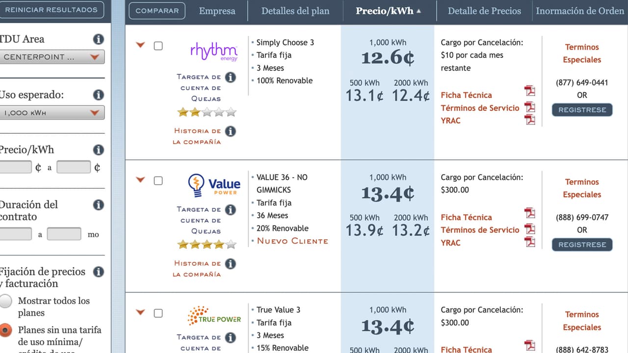Click the Detalles del plan column header
Viewport: 628px width, 353px height.
(x=295, y=11)
